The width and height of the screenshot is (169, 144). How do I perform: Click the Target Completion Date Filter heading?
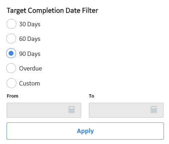[52, 11]
